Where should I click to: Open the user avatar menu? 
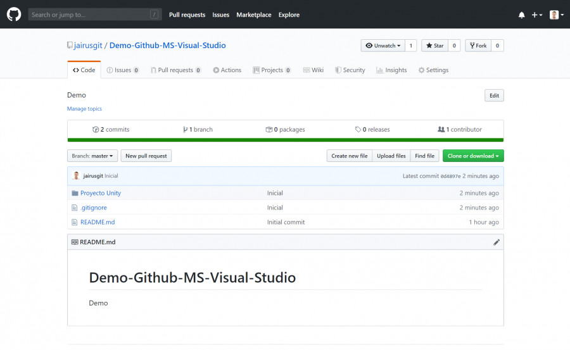(x=557, y=15)
